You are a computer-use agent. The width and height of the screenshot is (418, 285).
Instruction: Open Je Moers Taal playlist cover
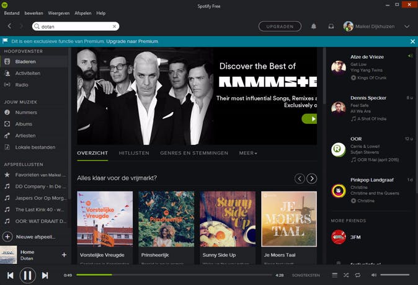pos(289,219)
